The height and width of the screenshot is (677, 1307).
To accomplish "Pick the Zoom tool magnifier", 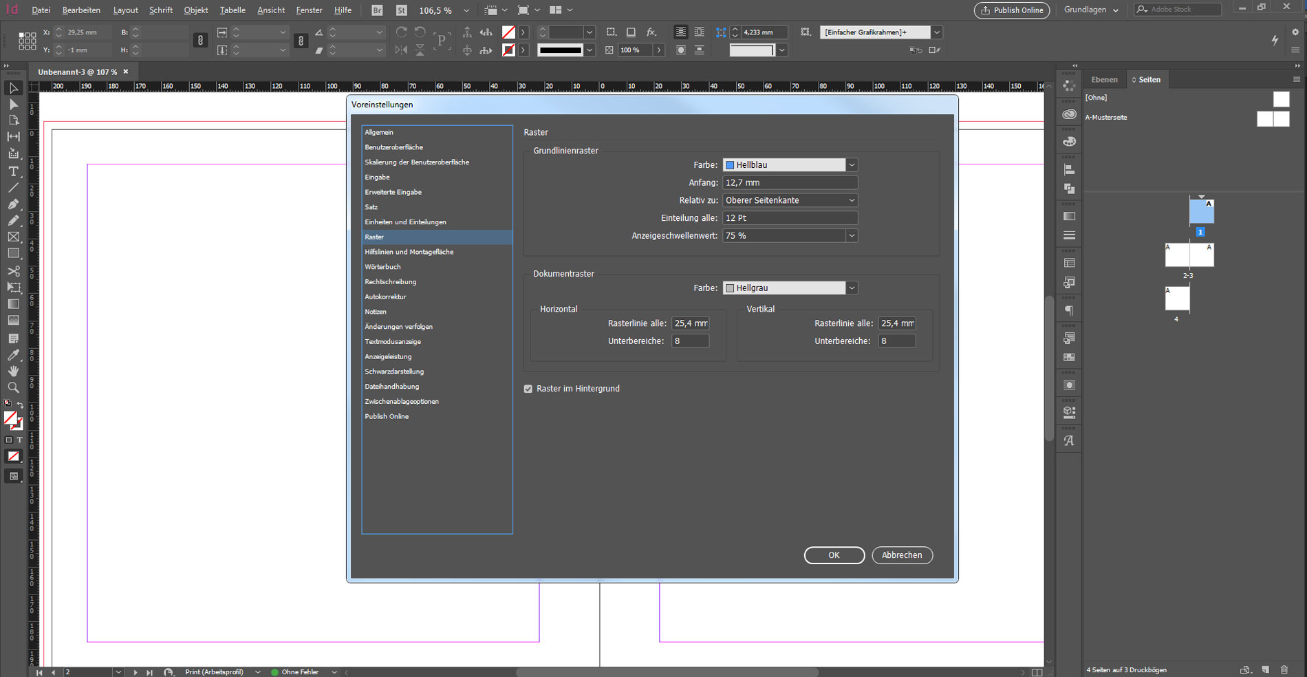I will click(x=13, y=387).
